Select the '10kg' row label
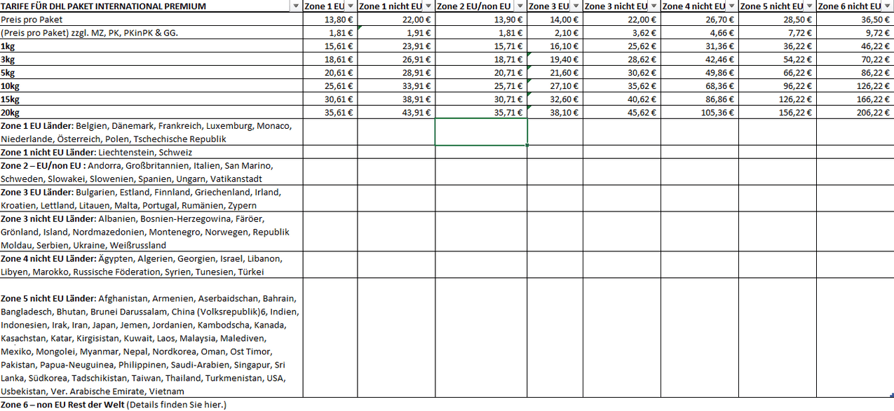 coord(151,86)
